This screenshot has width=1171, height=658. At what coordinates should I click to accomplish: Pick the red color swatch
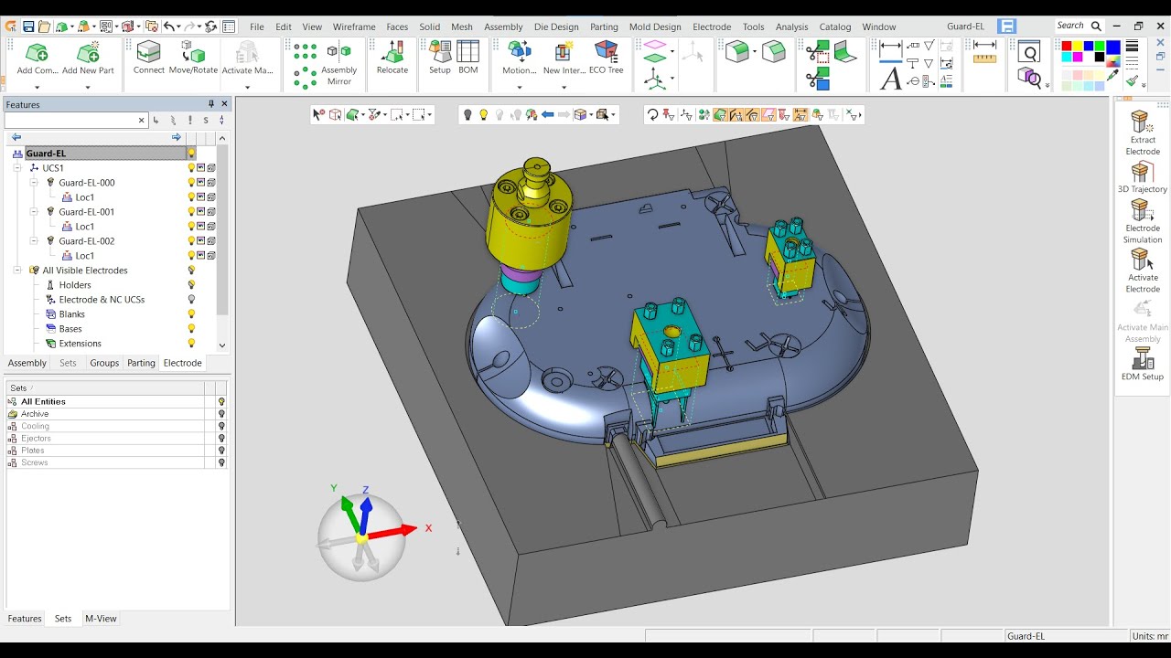click(1067, 47)
